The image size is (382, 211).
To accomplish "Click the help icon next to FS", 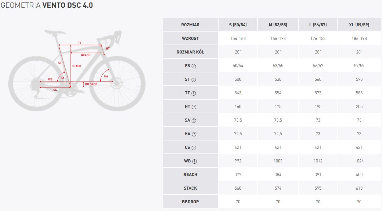I will coord(194,66).
